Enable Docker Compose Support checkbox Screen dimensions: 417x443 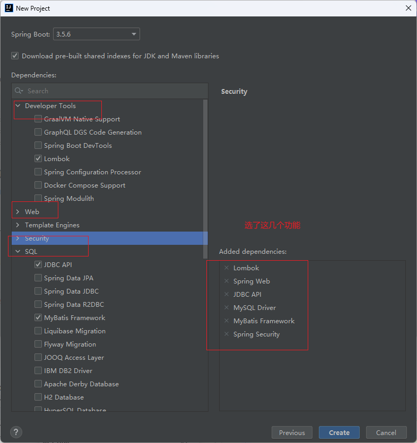(x=38, y=185)
